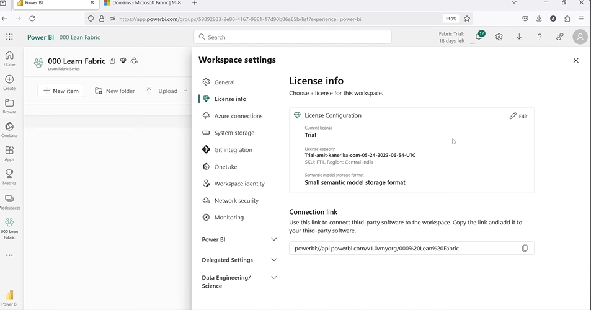Open Monitoring settings

click(x=223, y=218)
